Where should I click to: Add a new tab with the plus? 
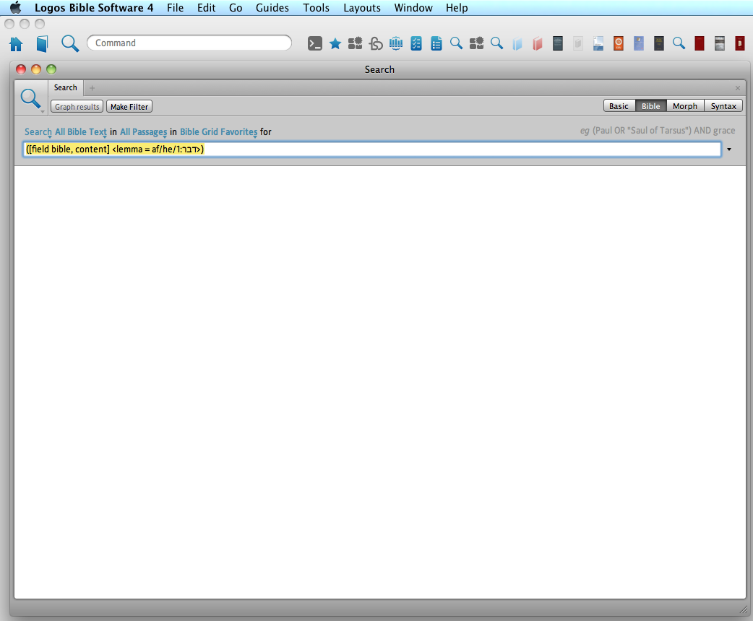click(92, 88)
